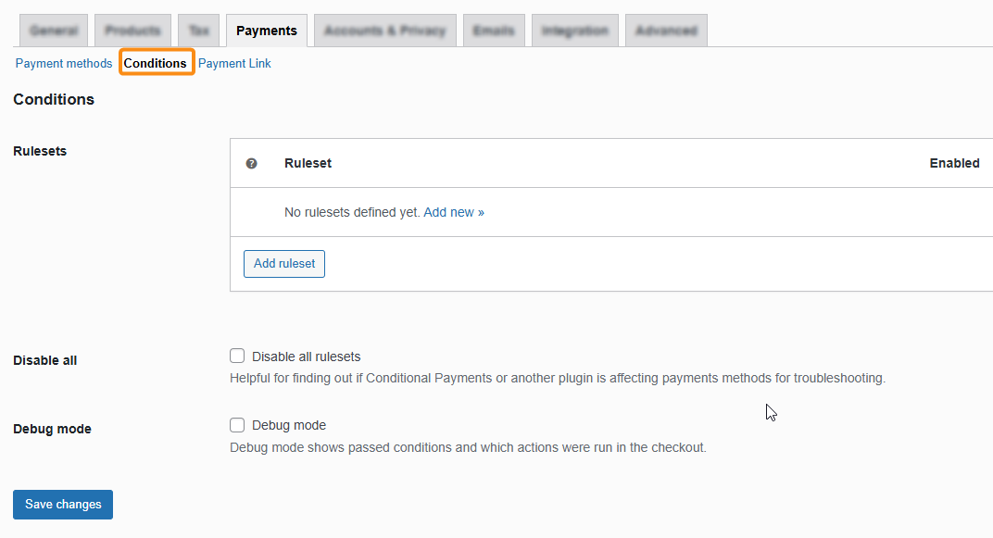The image size is (993, 538).
Task: Open the General settings tab
Action: tap(54, 31)
